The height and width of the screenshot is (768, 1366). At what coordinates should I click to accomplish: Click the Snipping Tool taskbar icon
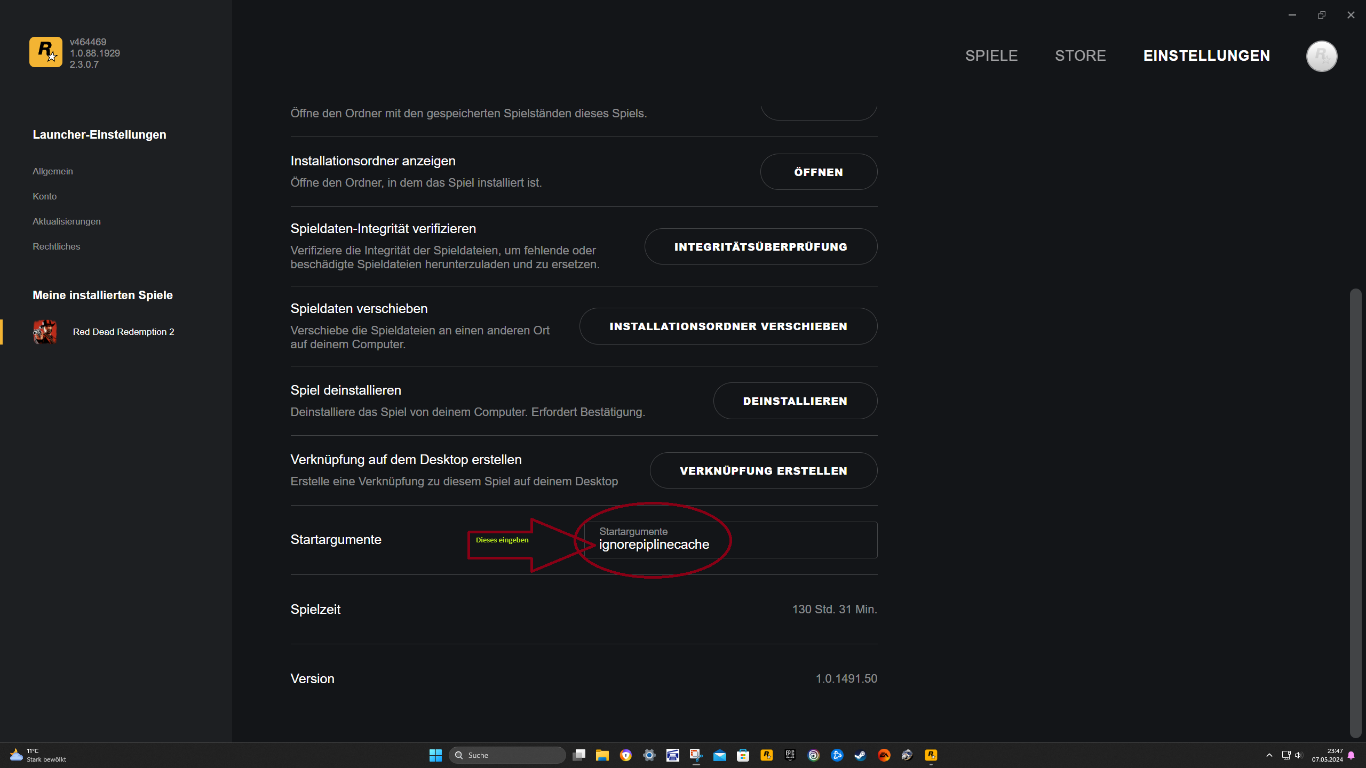point(696,755)
